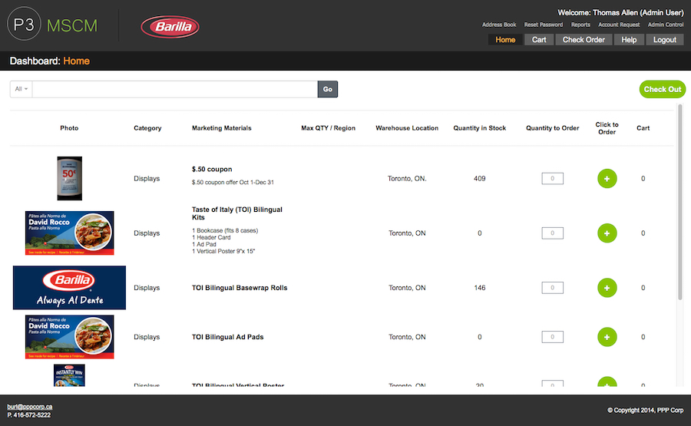Click the Logout nav button
This screenshot has height=426, width=691.
coord(665,40)
